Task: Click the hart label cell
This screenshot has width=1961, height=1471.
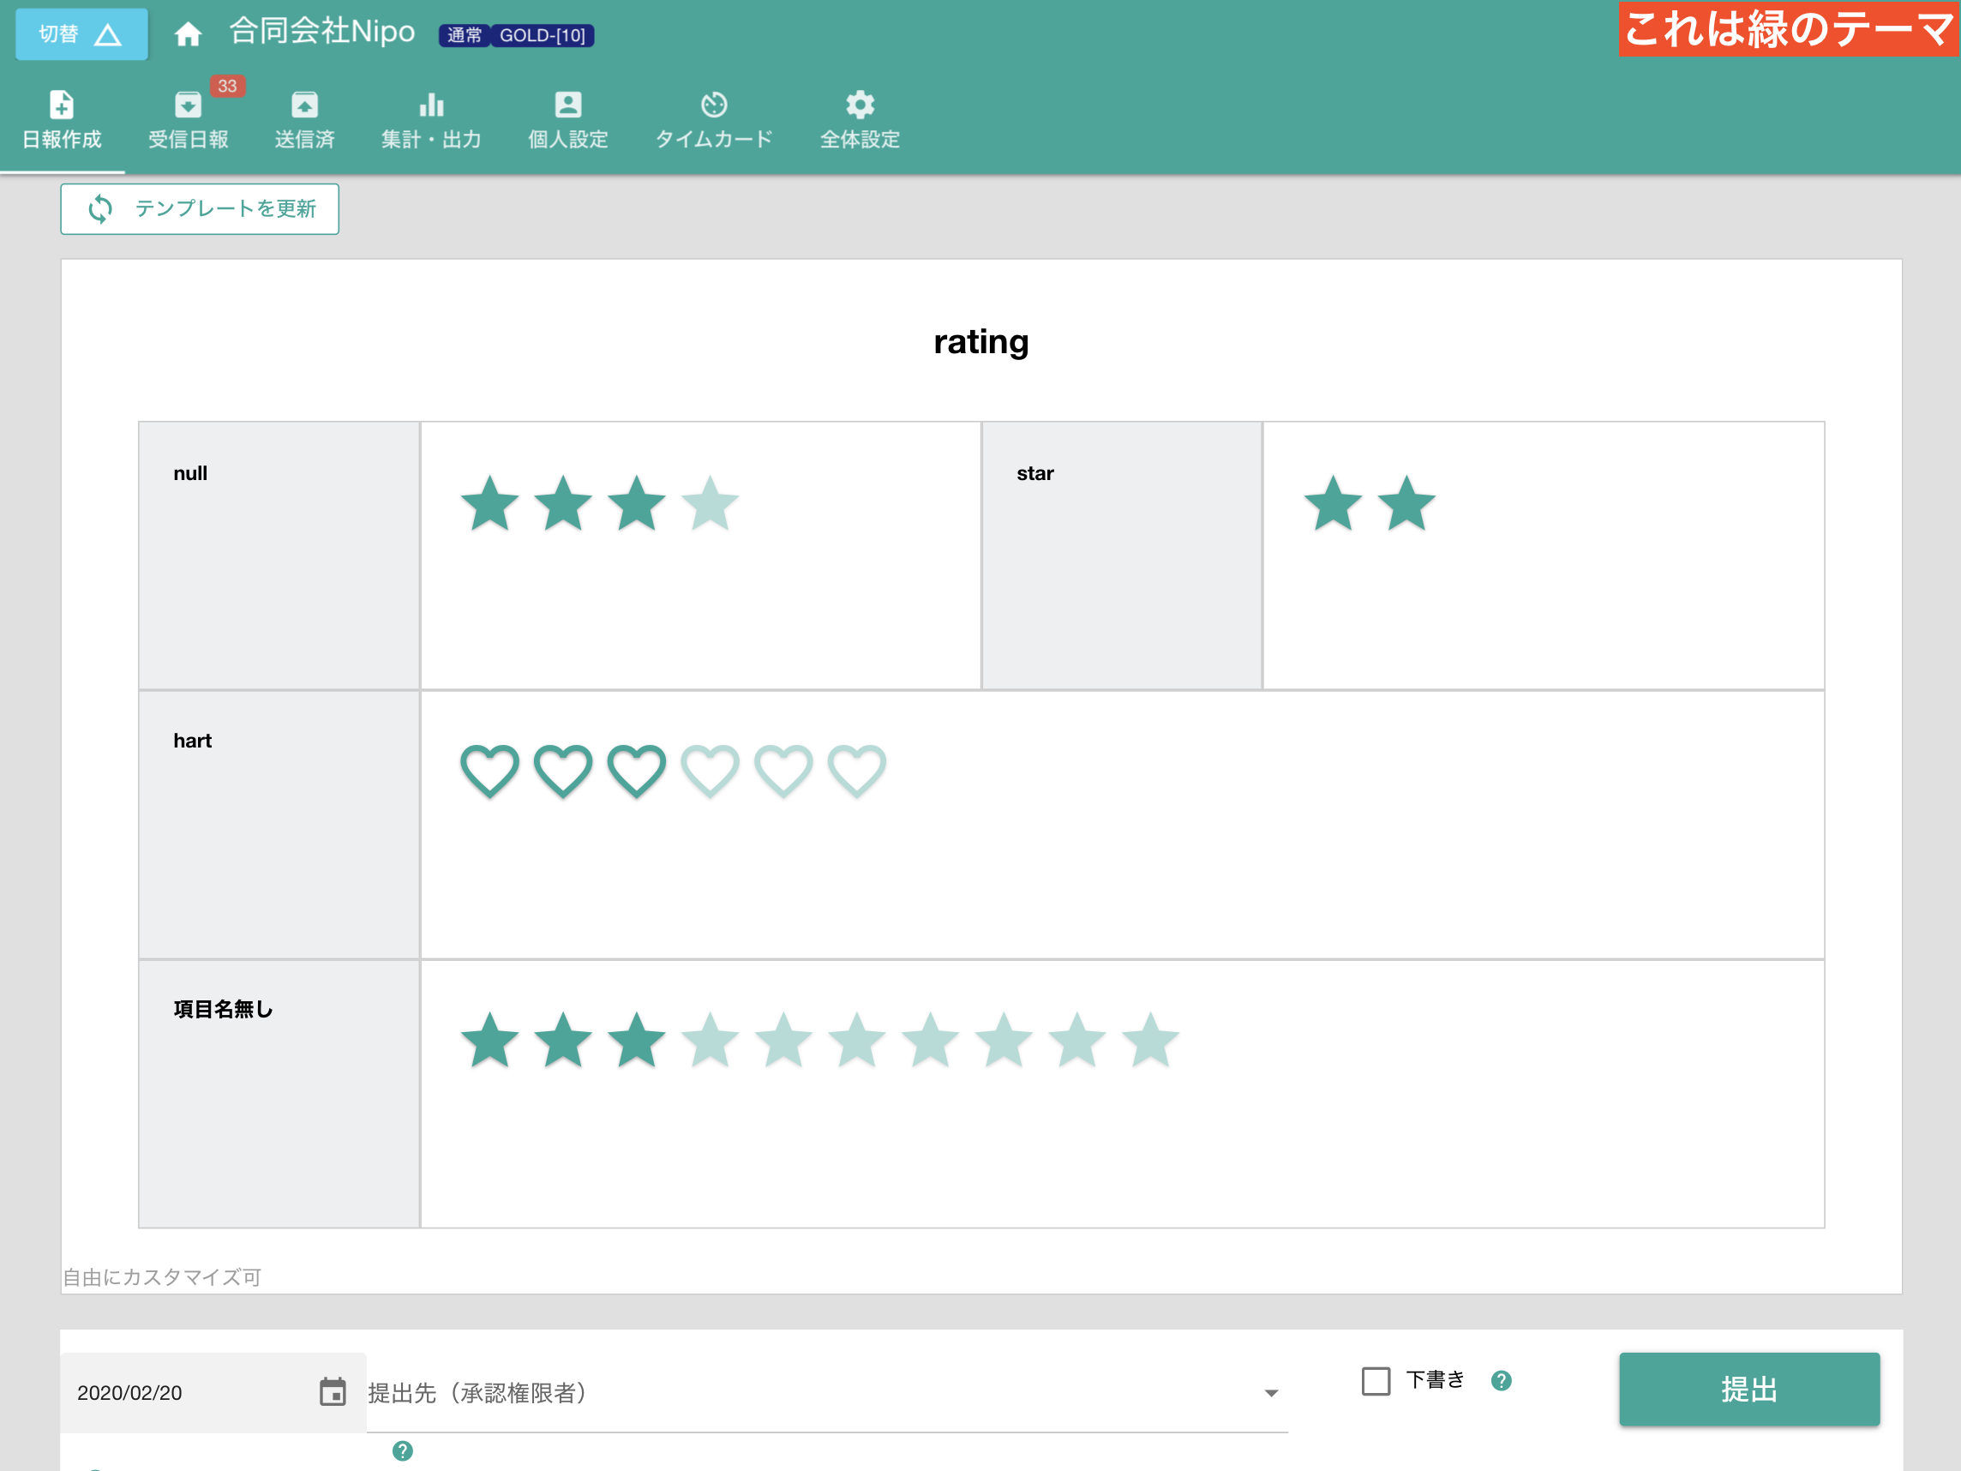Action: (279, 825)
